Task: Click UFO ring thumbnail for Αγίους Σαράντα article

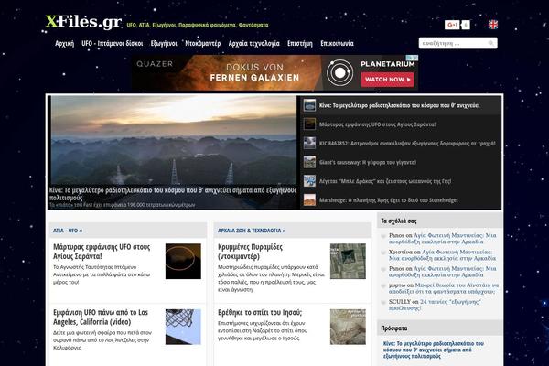Action: click(x=183, y=262)
